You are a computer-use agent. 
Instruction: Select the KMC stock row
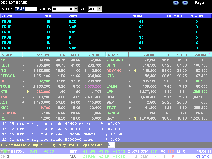click(53, 108)
